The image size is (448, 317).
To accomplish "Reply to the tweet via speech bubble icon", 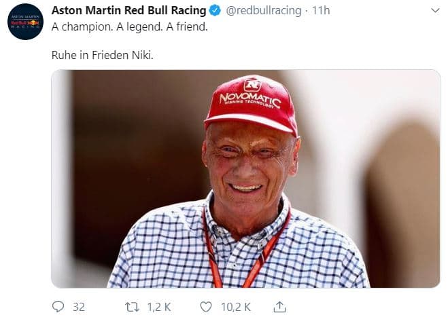I will click(58, 307).
